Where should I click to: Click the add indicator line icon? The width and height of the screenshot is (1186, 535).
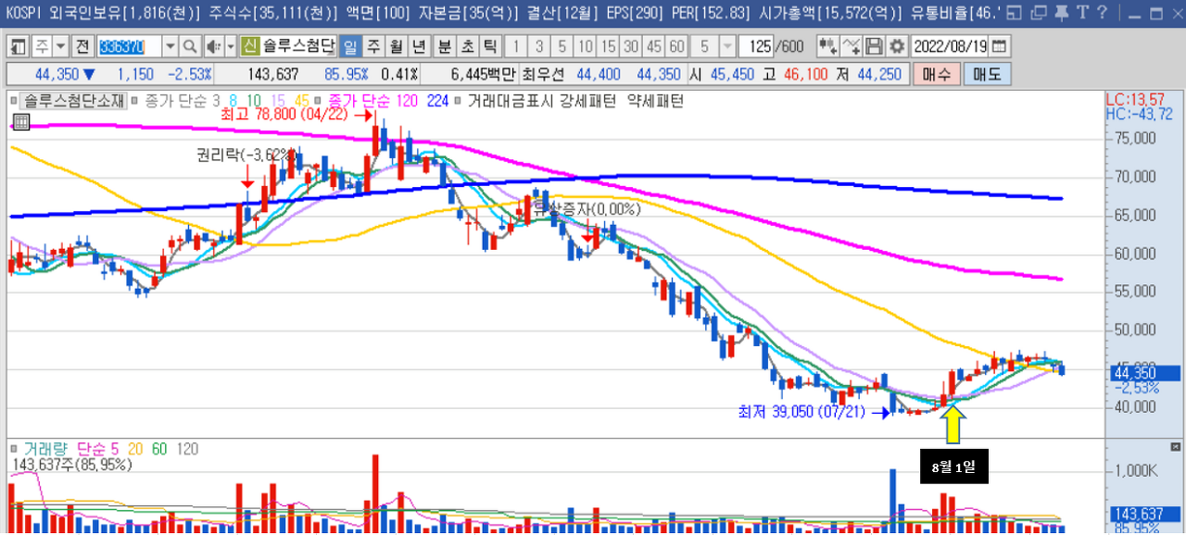[852, 46]
